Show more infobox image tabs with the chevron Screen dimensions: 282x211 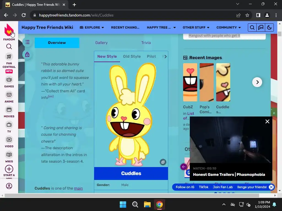[166, 57]
